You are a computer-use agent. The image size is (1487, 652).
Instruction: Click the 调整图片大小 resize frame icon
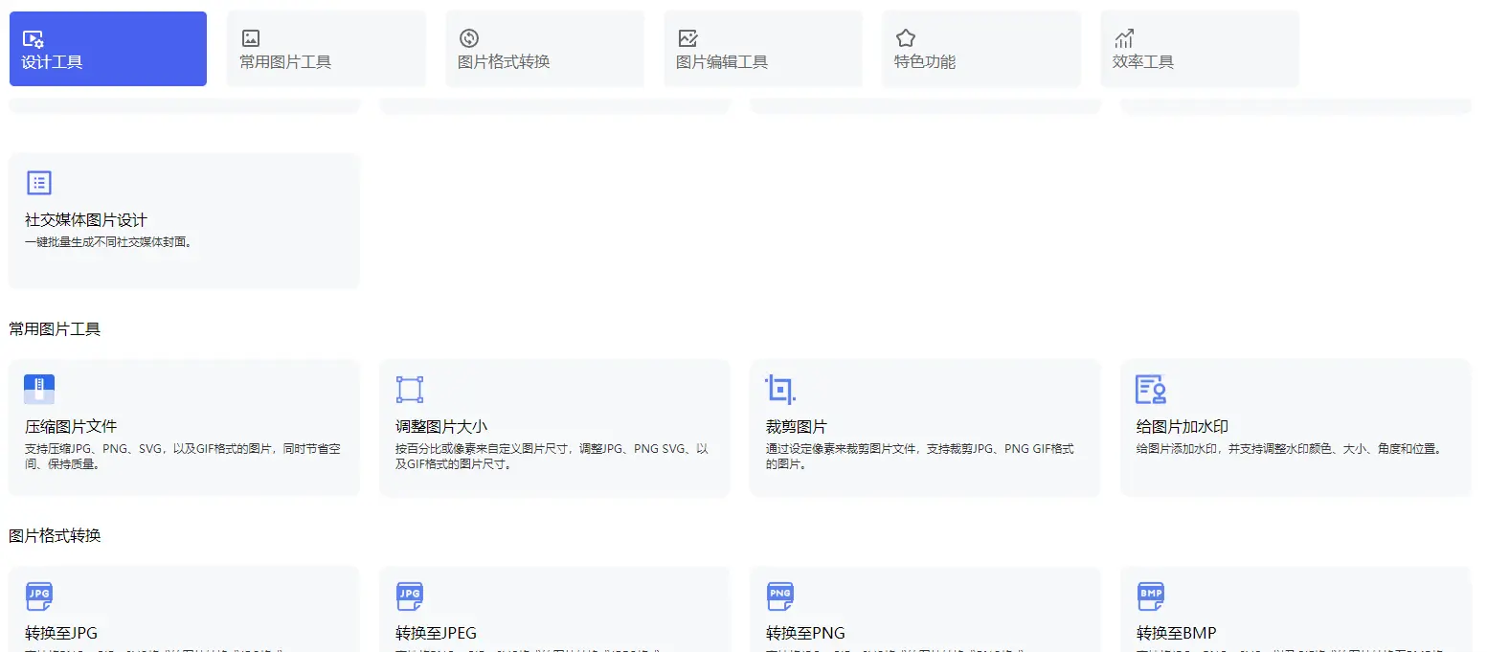point(410,388)
